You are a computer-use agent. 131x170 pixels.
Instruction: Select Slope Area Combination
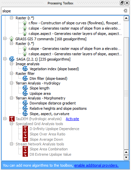point(49,149)
